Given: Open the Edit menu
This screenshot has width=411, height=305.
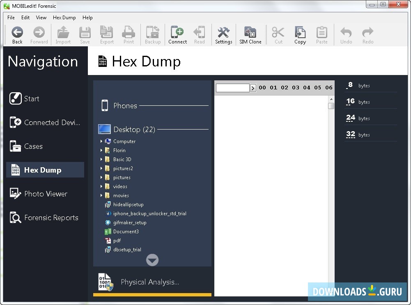Looking at the screenshot, I should pos(25,18).
